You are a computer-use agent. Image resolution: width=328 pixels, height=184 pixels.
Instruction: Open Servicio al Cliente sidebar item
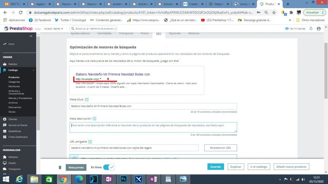tap(18, 125)
